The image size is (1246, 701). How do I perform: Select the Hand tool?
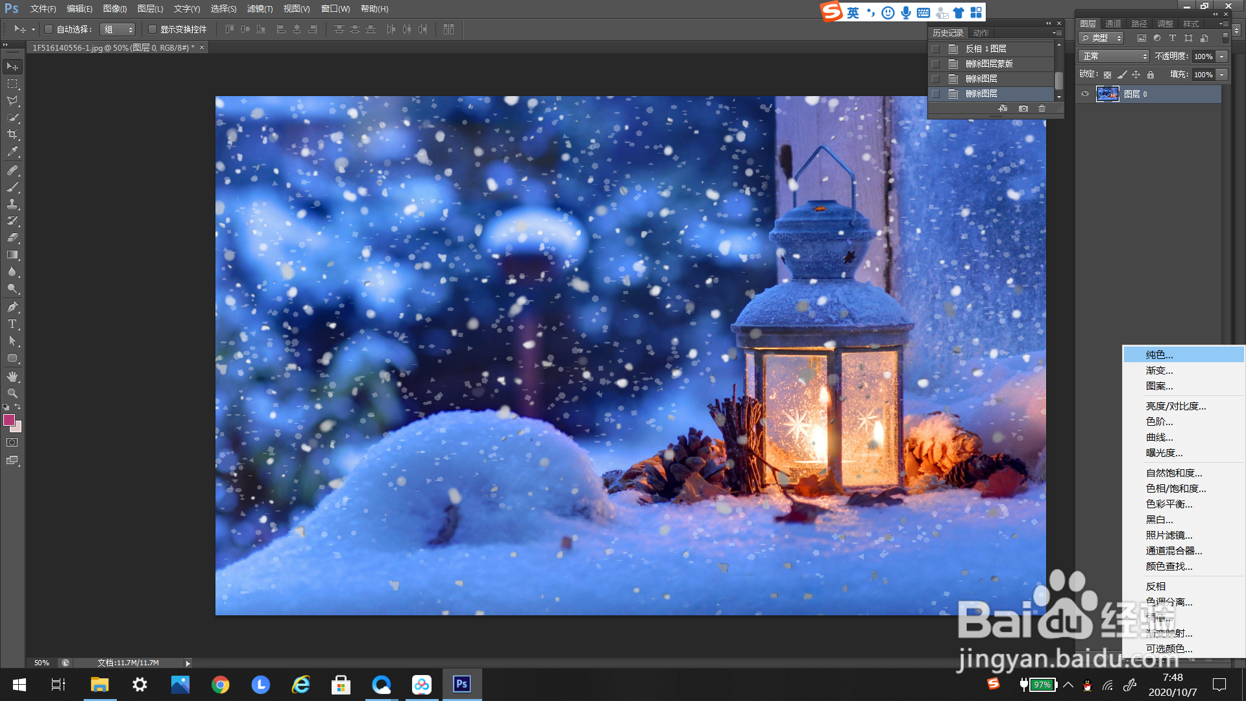[x=12, y=376]
